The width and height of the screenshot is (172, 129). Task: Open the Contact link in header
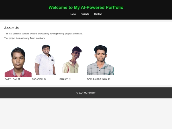pos(98,14)
